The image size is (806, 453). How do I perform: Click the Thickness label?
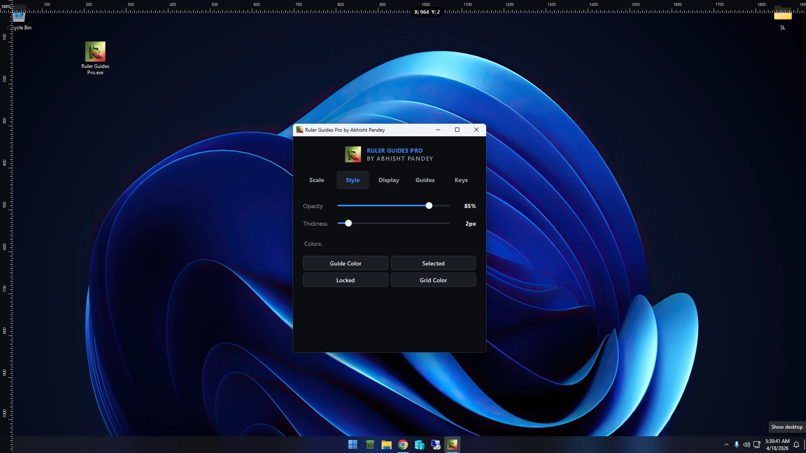(x=315, y=224)
